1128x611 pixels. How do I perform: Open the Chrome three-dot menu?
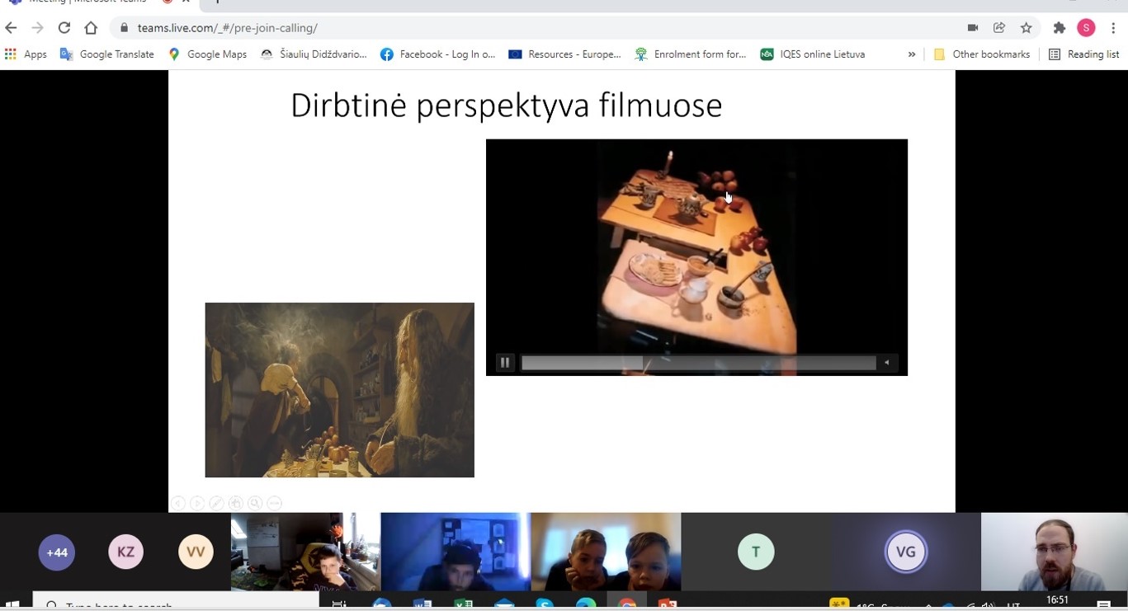click(1113, 28)
